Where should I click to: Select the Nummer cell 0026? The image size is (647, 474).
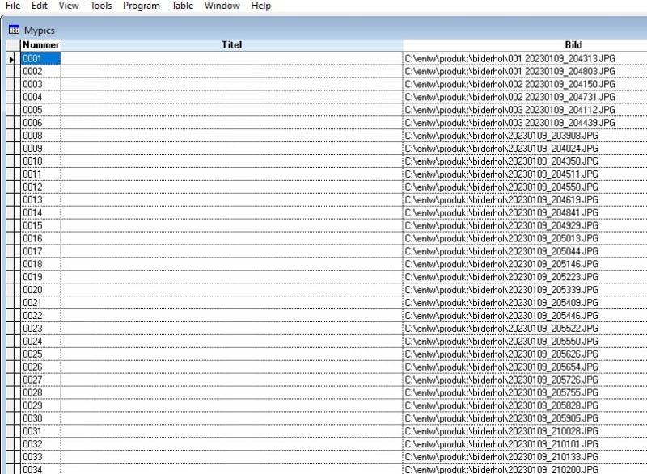coord(40,367)
